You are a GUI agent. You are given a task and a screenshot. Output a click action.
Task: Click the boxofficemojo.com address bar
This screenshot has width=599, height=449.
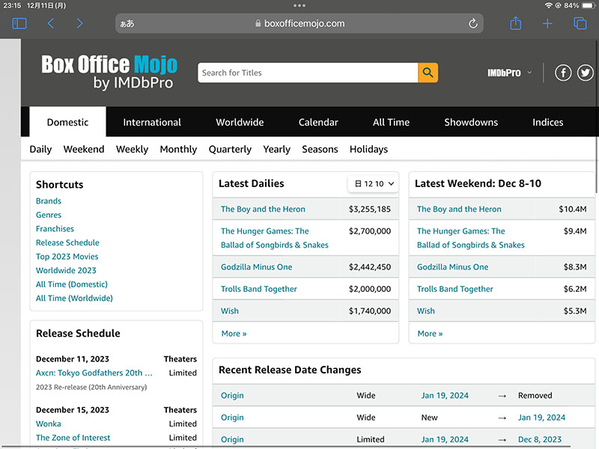(x=299, y=24)
